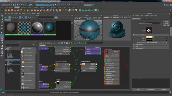The image size is (172, 96).
Task: Collapse the Color attribute on test_material node
Action: [106, 56]
